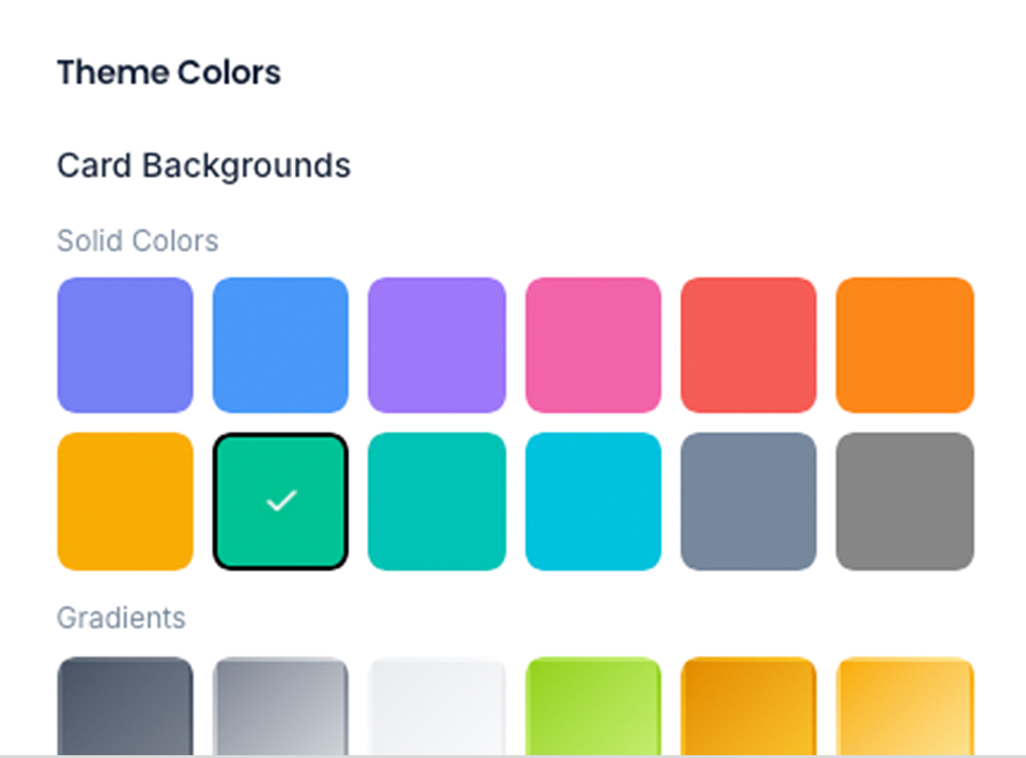Viewport: 1026px width, 758px height.
Task: Select the dark slate gradient swatch
Action: tap(125, 705)
